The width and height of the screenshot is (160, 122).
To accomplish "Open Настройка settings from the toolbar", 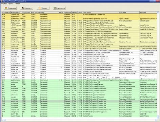I will pyautogui.click(x=27, y=8).
